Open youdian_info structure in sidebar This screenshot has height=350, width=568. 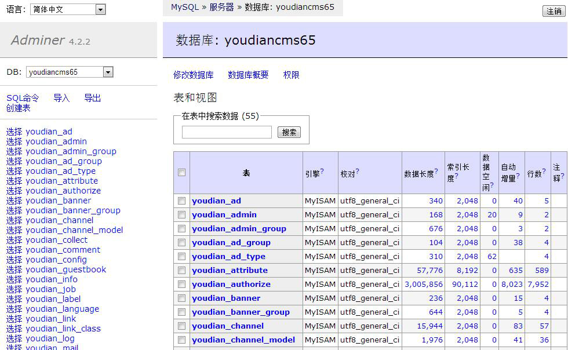point(52,279)
